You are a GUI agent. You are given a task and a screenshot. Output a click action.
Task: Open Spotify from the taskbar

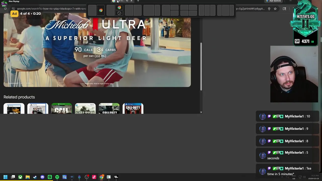pyautogui.click(x=57, y=177)
